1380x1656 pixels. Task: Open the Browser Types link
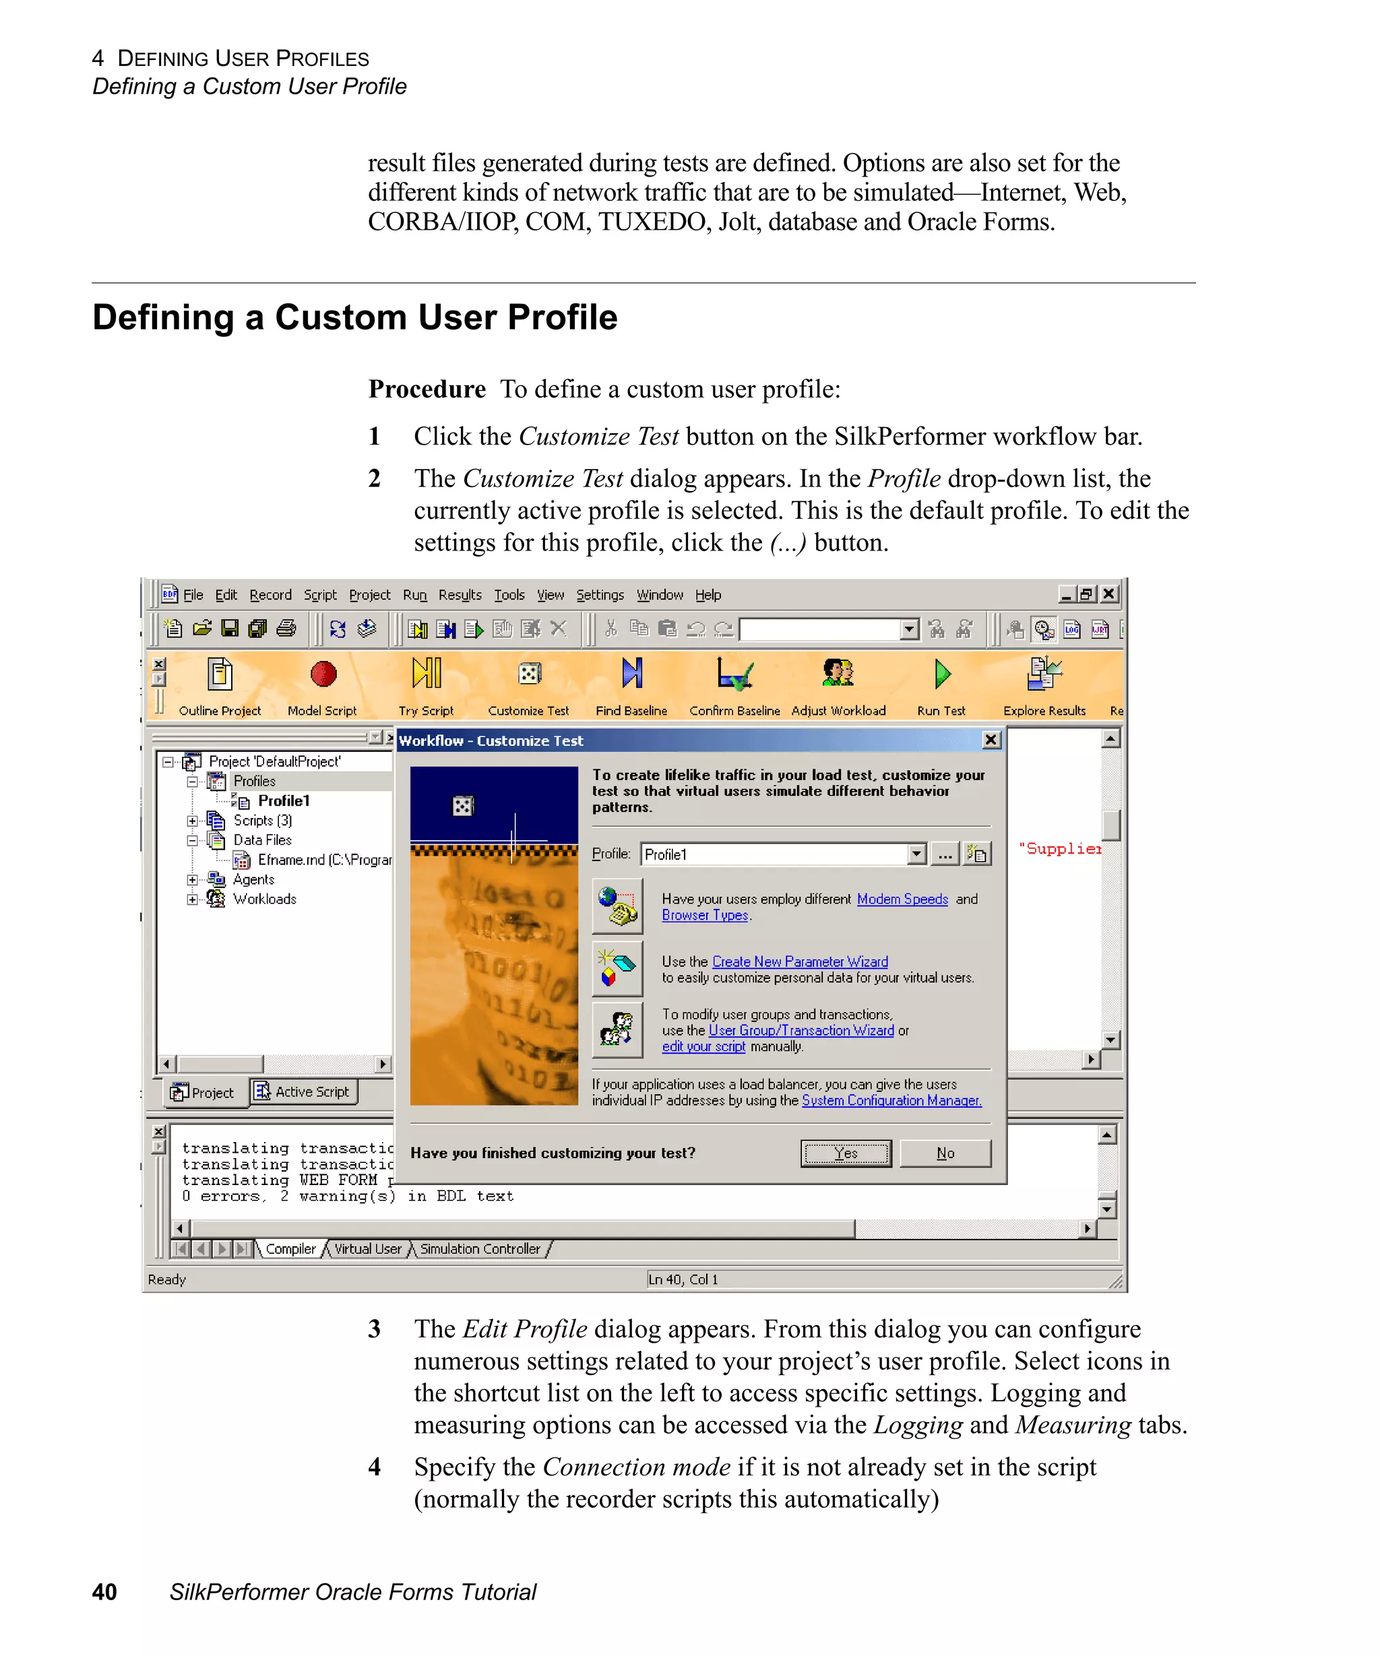[705, 915]
